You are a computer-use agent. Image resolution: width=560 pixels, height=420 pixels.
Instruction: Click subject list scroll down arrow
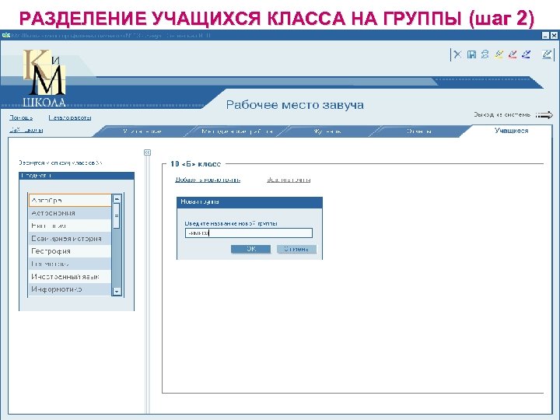pyautogui.click(x=117, y=292)
